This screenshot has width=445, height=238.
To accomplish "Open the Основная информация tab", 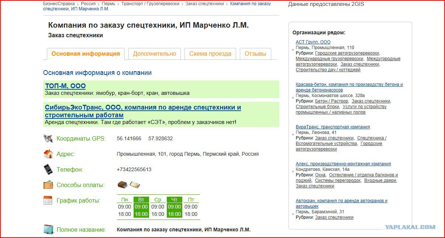I will click(x=86, y=54).
